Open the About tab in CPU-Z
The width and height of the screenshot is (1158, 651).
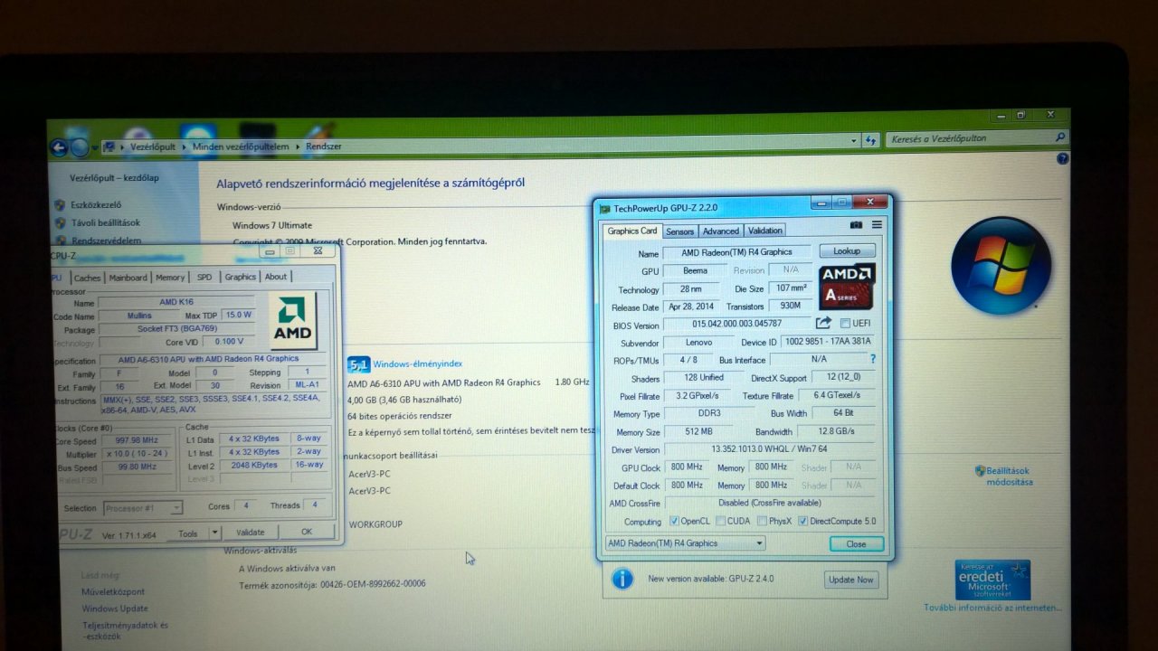(x=276, y=278)
